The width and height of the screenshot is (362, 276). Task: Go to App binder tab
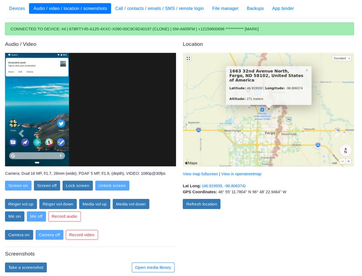pyautogui.click(x=283, y=8)
